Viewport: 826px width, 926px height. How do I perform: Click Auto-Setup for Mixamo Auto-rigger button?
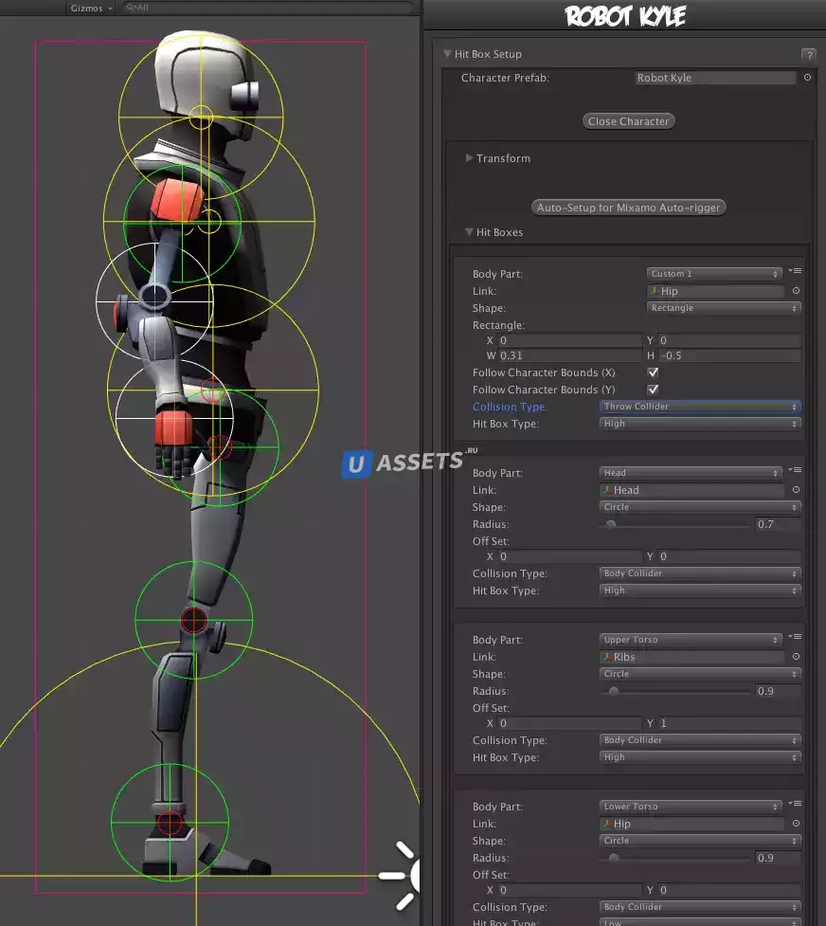628,208
